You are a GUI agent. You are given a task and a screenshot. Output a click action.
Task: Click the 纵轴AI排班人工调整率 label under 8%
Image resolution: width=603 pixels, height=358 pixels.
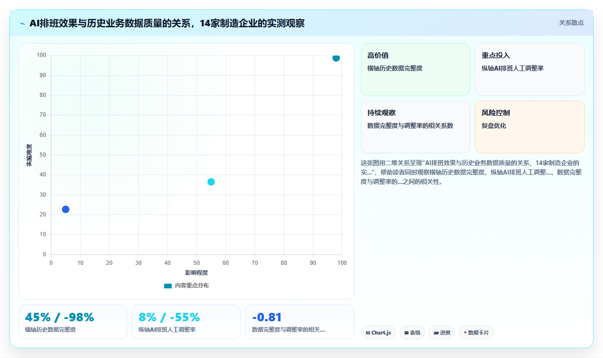pyautogui.click(x=167, y=330)
